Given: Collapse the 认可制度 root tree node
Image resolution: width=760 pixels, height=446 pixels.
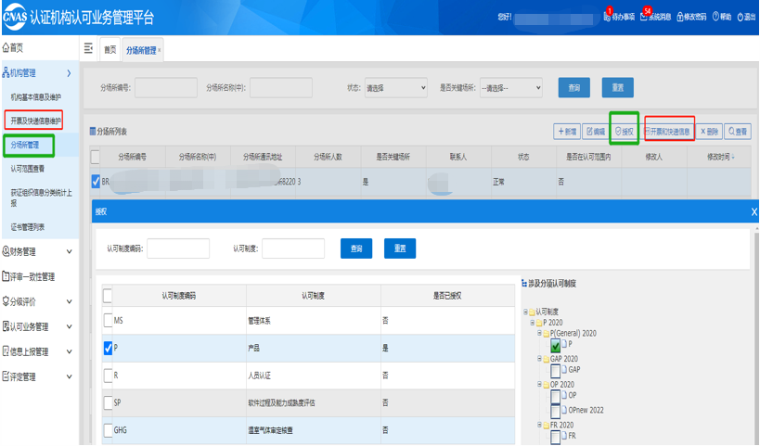Looking at the screenshot, I should tap(525, 312).
